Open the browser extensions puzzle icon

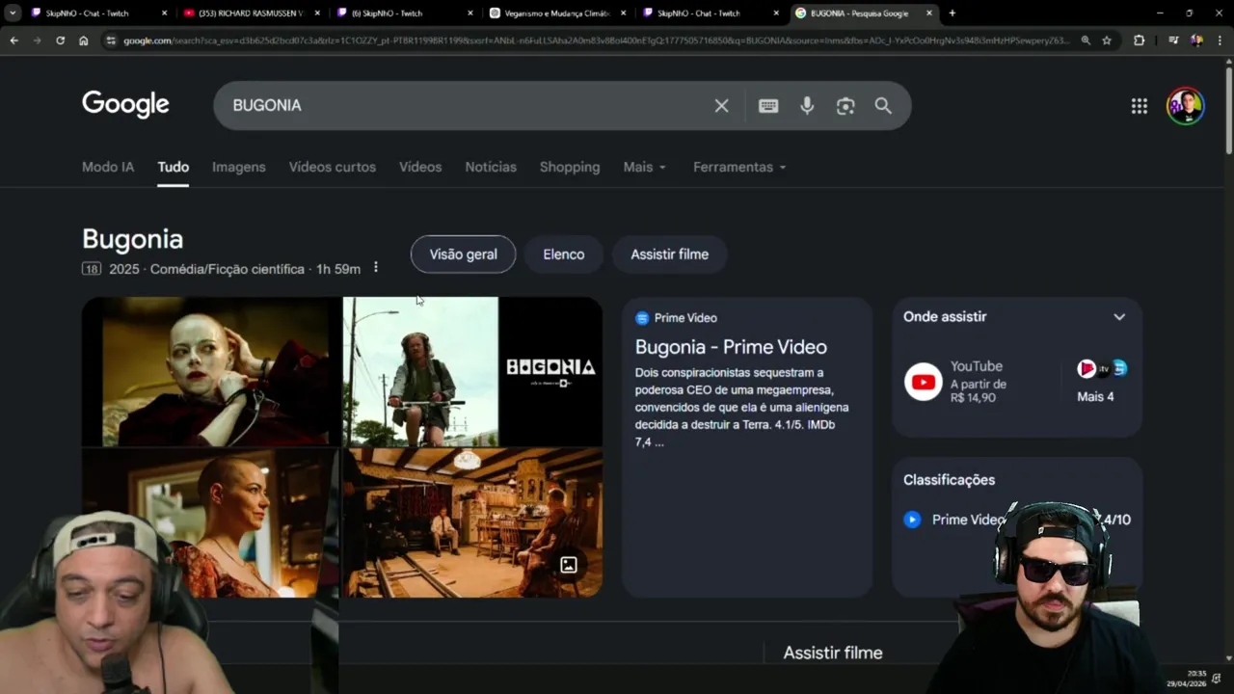coord(1139,40)
